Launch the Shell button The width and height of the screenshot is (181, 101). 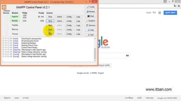point(90,16)
